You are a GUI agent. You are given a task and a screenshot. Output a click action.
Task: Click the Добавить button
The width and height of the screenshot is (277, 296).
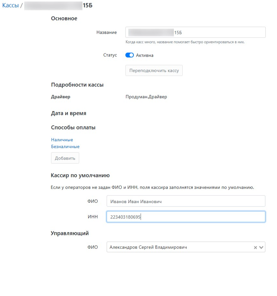[65, 158]
